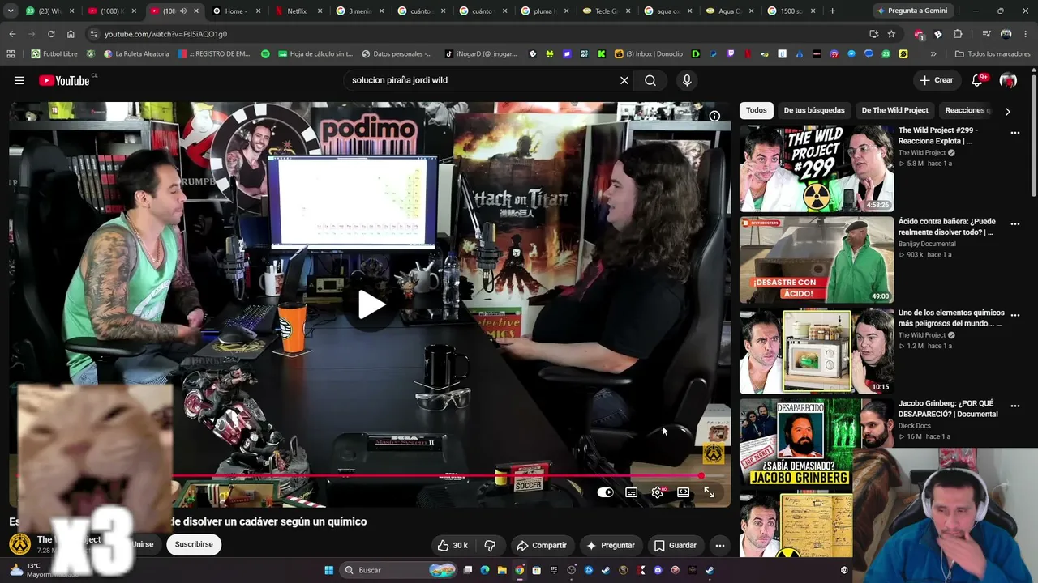Click the taskbar Buscar search box
Screen dimensions: 1038x583
(x=397, y=570)
